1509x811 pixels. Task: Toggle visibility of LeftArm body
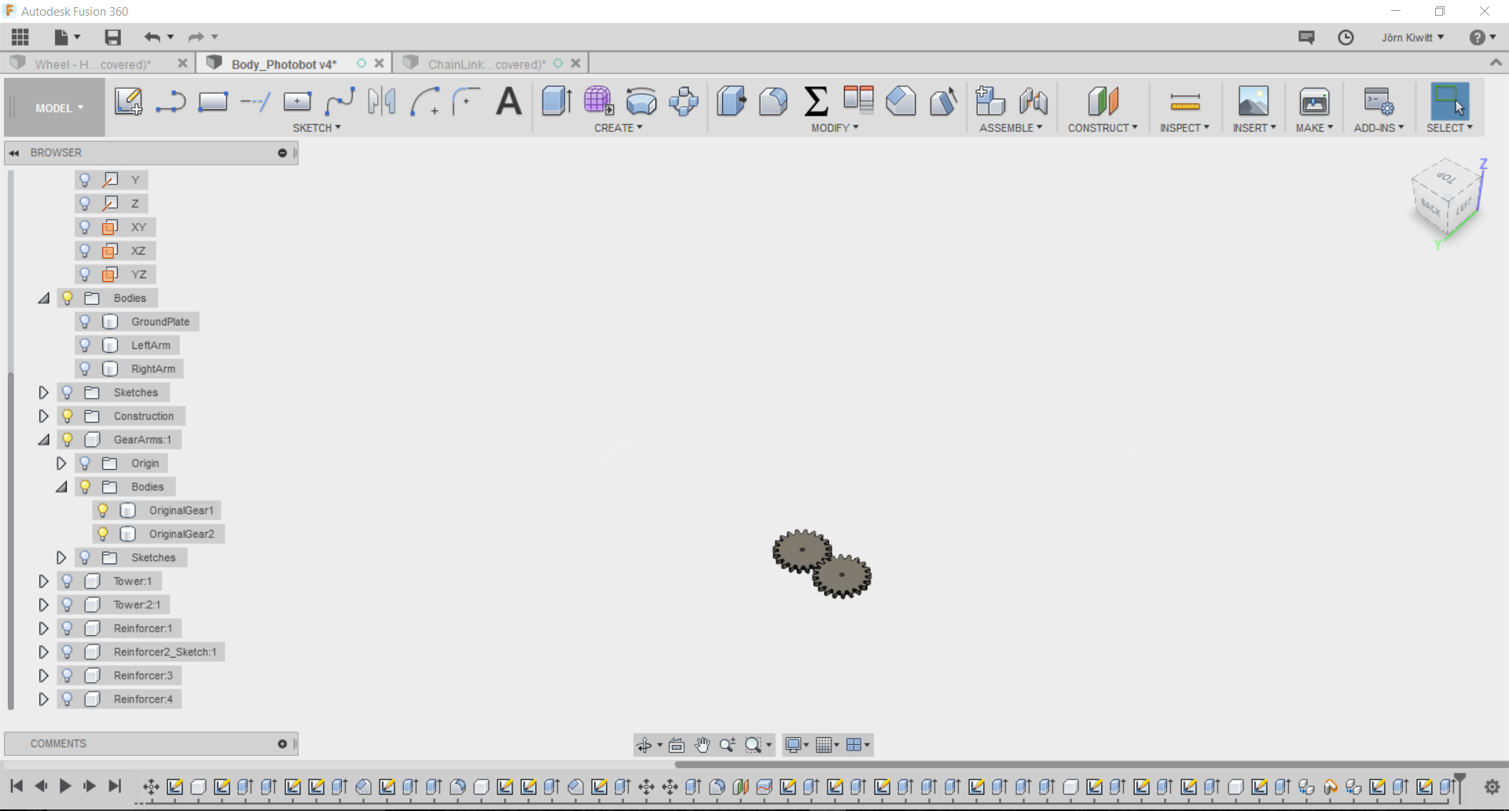85,345
